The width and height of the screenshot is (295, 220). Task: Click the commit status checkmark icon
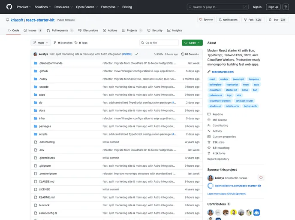[x=136, y=54]
